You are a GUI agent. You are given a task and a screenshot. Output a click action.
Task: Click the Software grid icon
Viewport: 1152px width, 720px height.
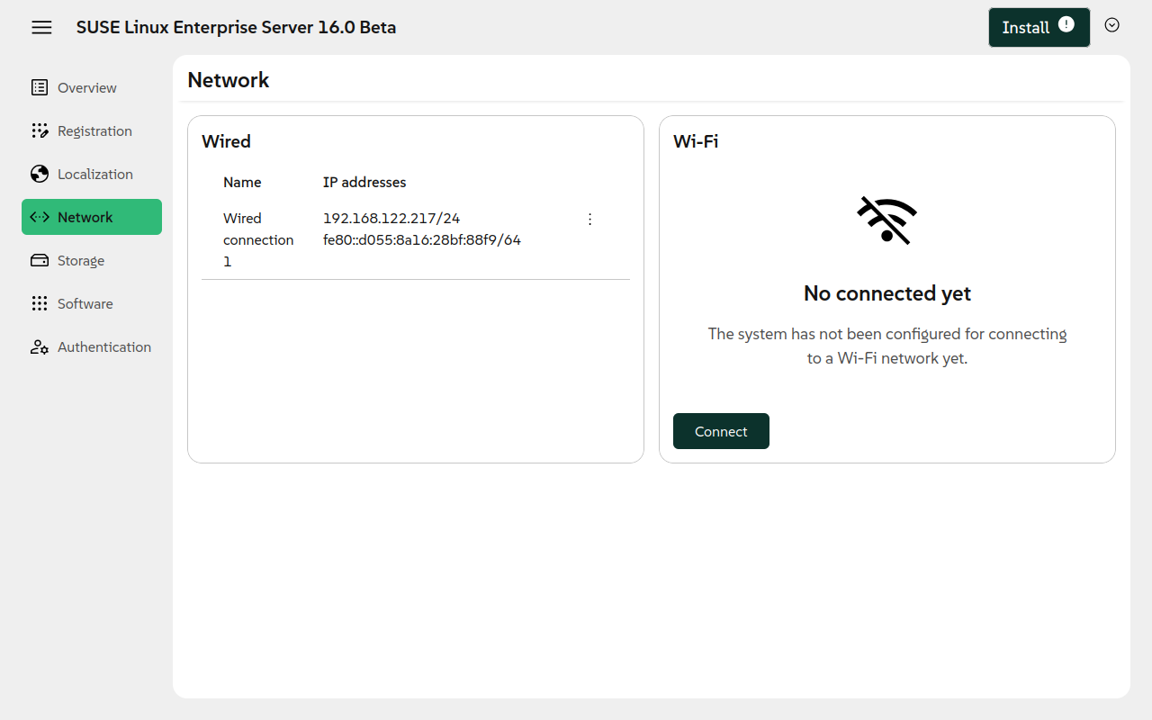click(x=39, y=303)
